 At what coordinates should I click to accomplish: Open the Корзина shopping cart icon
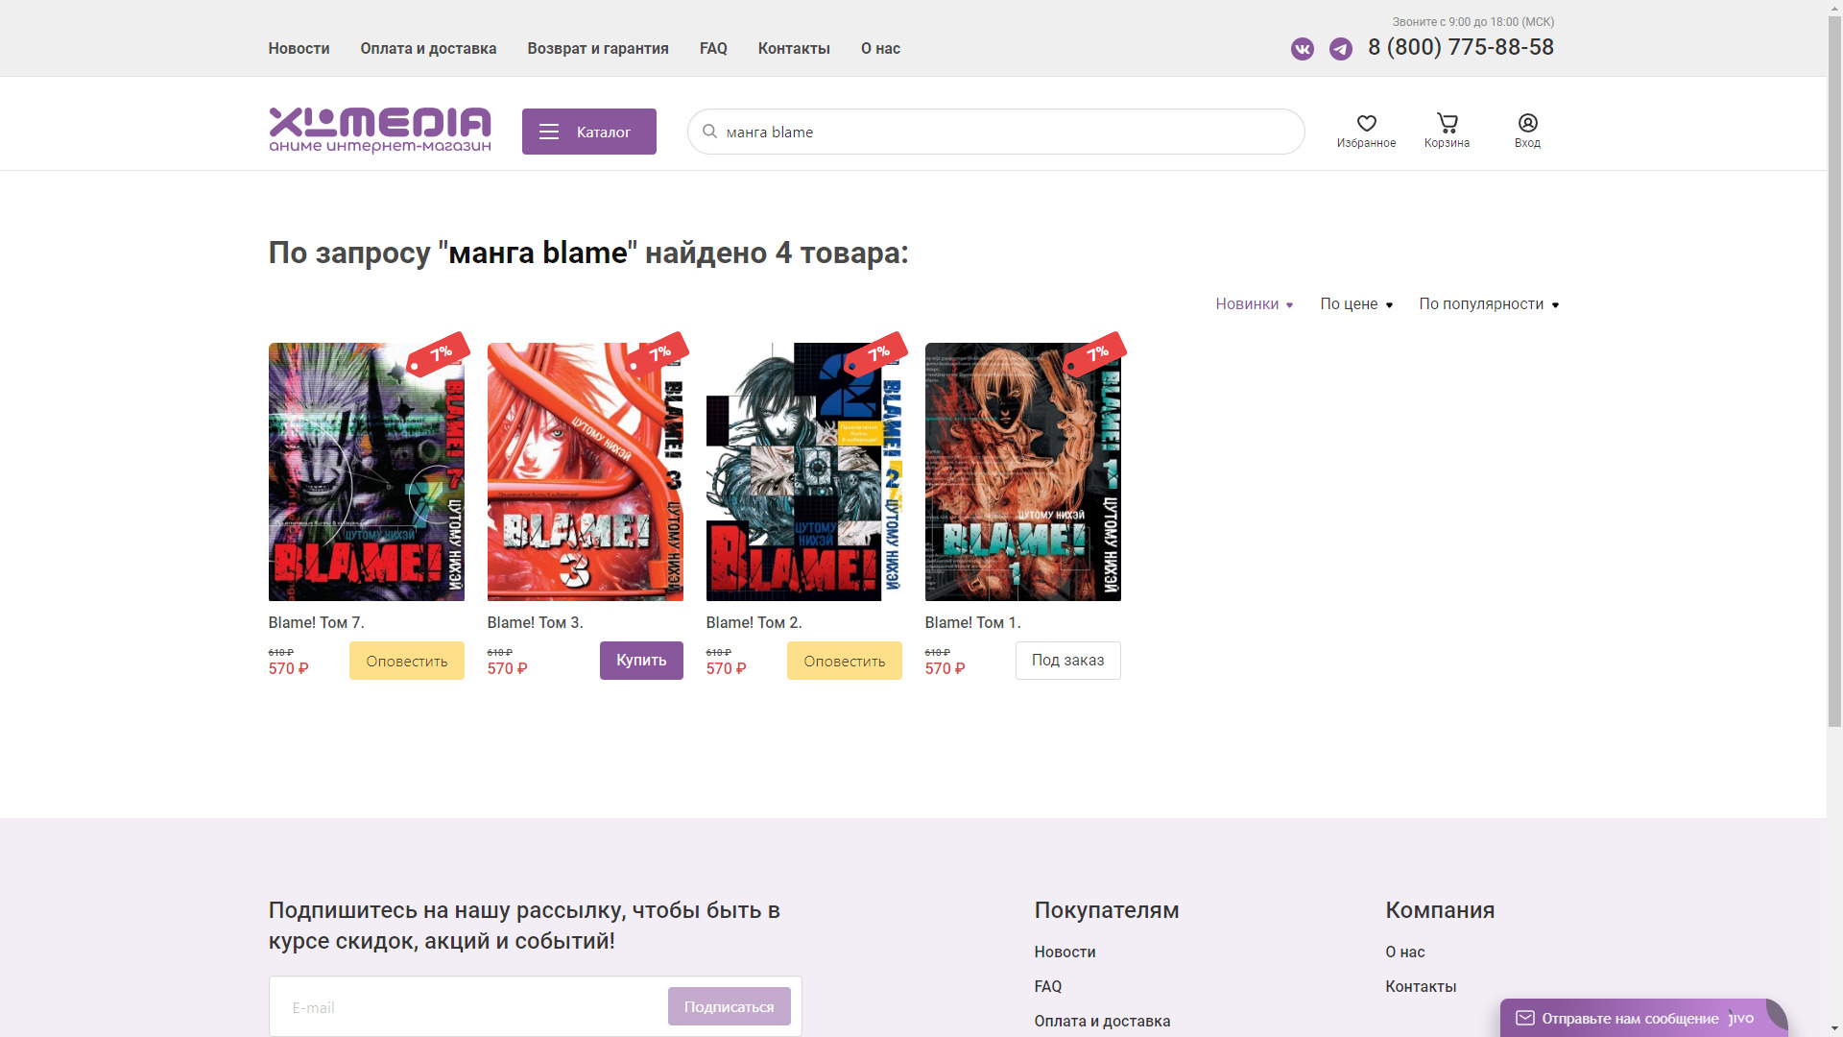pyautogui.click(x=1447, y=123)
